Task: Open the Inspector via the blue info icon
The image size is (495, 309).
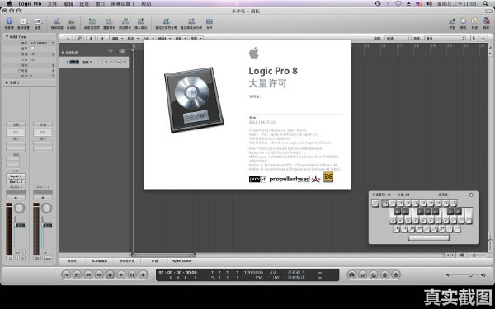Action: click(x=9, y=21)
